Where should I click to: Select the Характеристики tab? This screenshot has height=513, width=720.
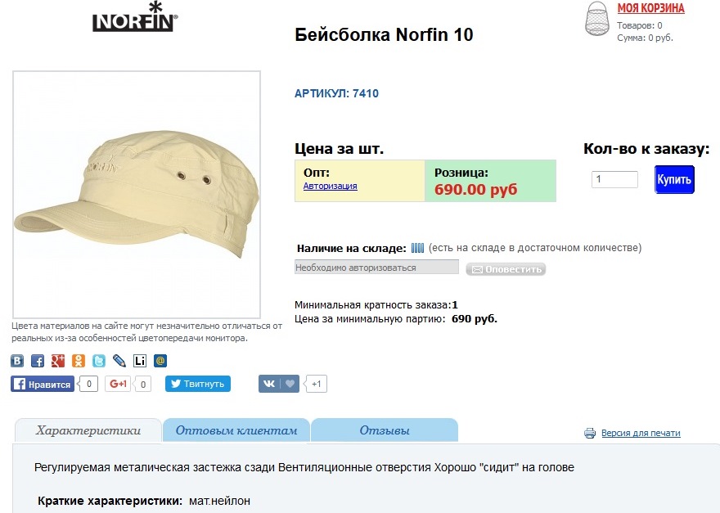(x=88, y=430)
